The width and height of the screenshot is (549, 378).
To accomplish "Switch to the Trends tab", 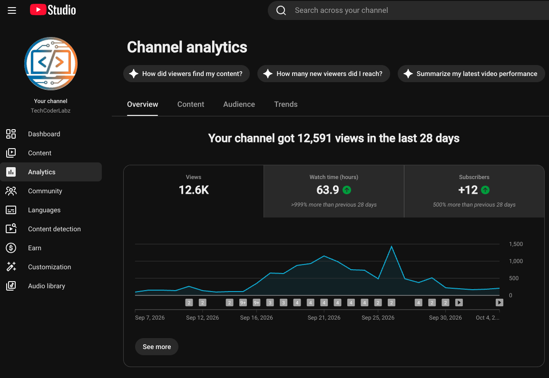I will (x=286, y=104).
